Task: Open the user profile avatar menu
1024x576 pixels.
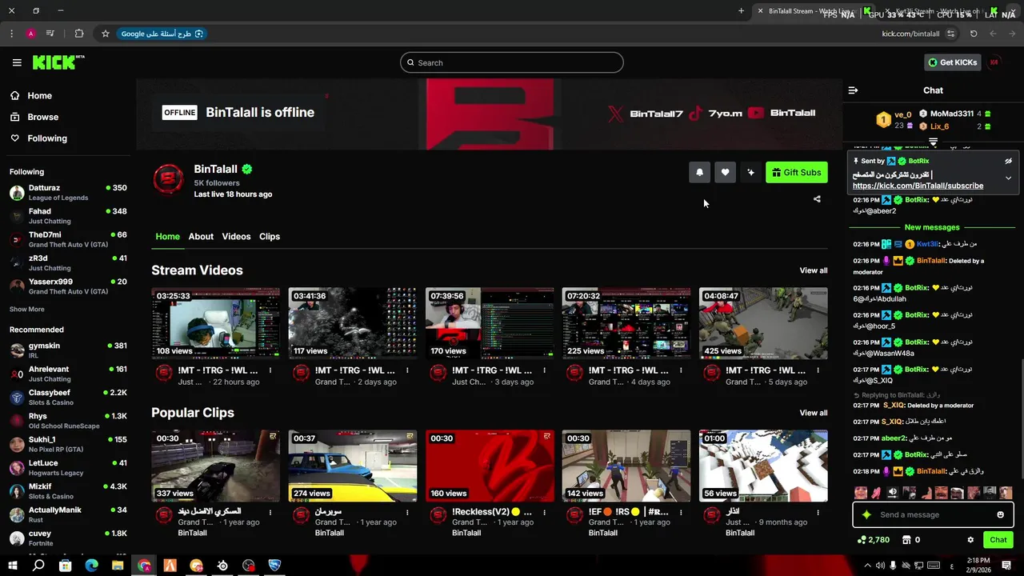Action: coord(994,62)
